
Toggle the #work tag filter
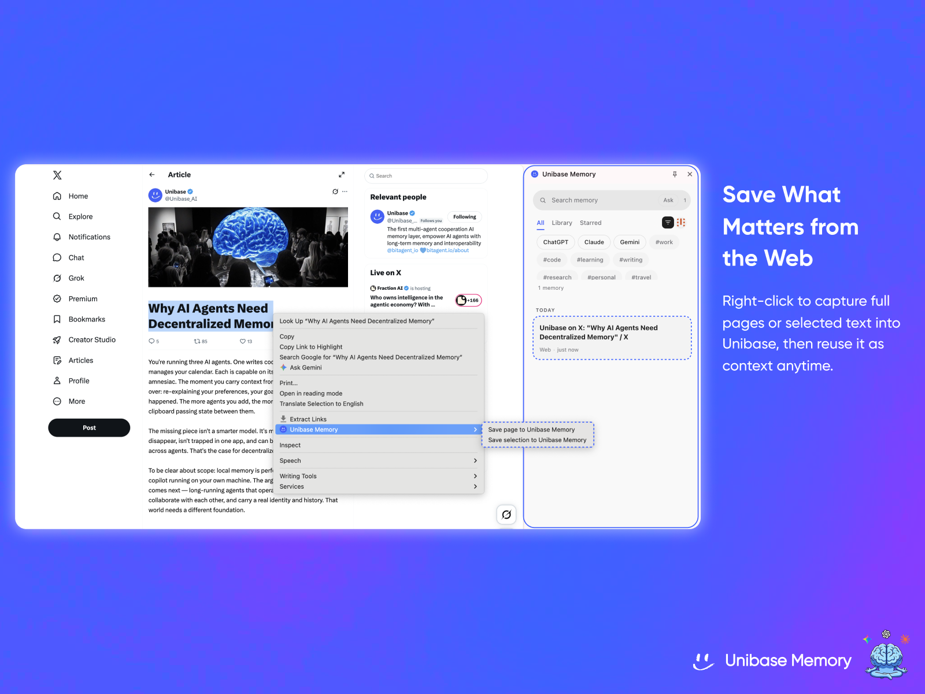664,242
